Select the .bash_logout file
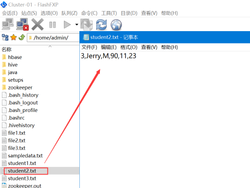 click(20, 103)
